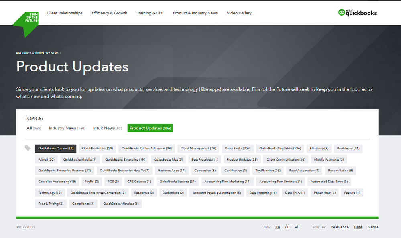
Task: Choose the QuickBooks Enterprise Features (11) tag
Action: click(x=65, y=171)
